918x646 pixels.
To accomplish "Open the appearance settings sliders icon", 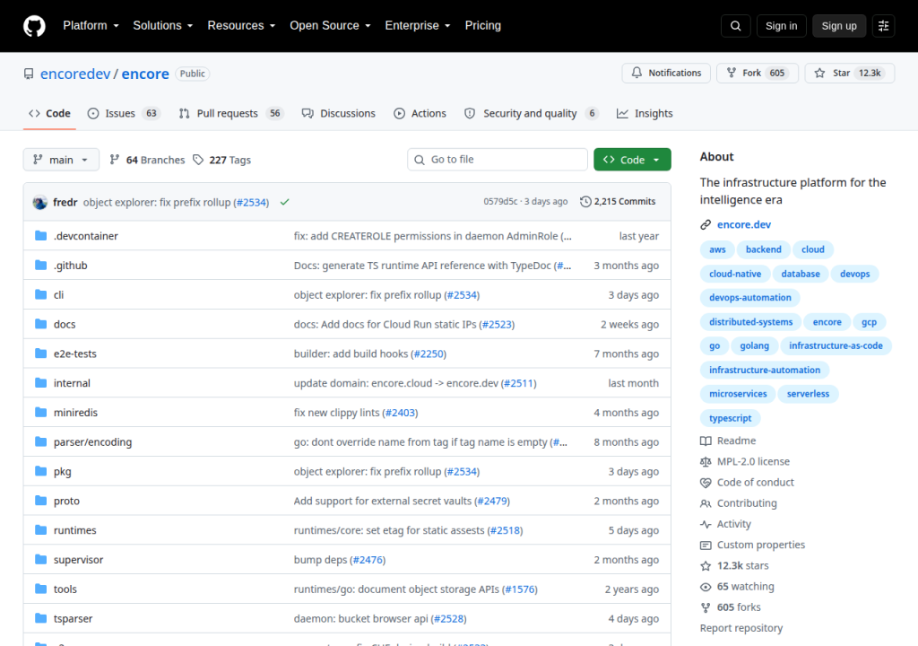I will point(883,26).
